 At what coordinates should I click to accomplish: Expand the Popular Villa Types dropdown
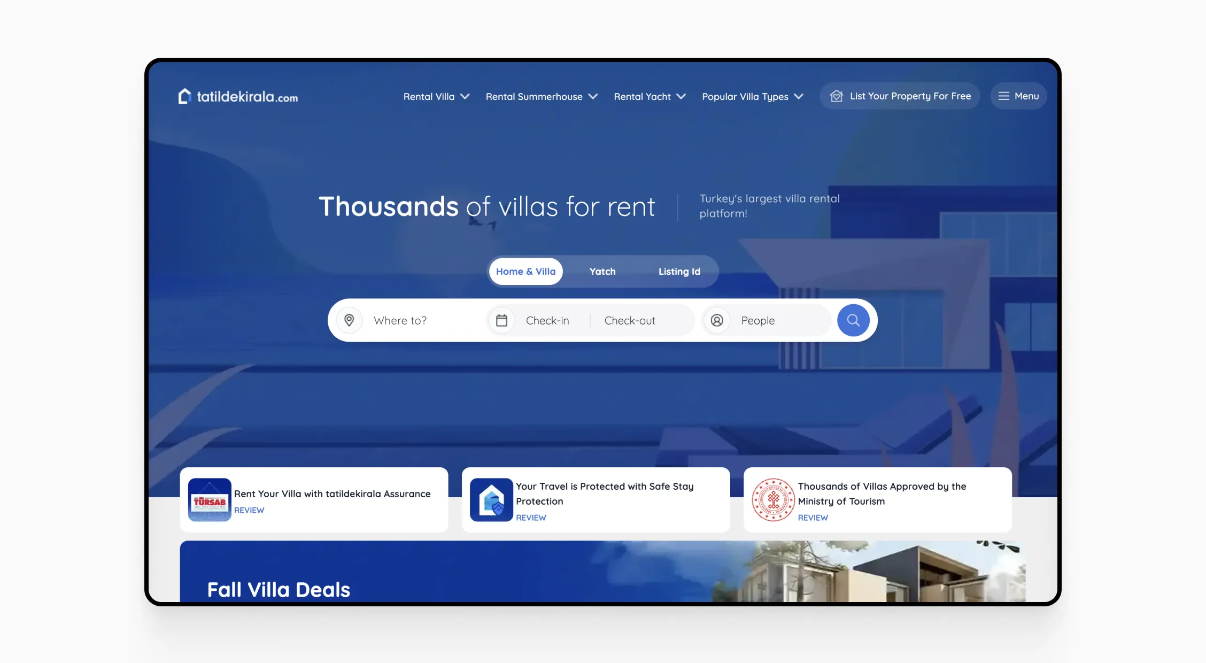tap(753, 97)
